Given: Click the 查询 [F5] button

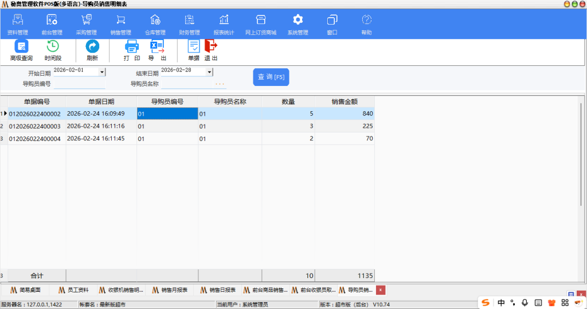Looking at the screenshot, I should click(271, 77).
